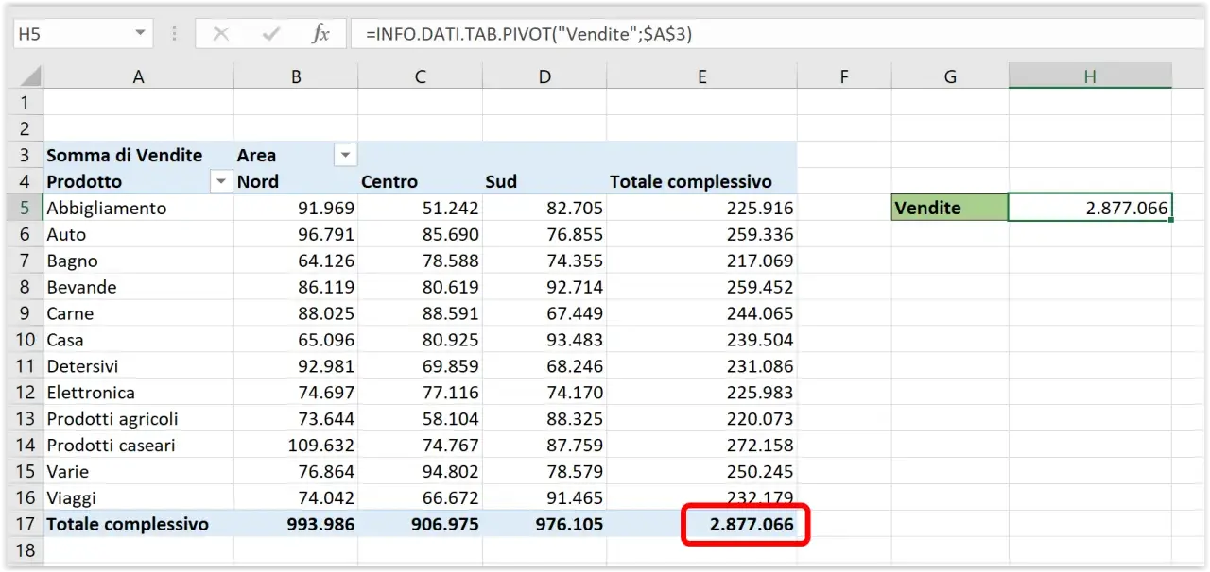Click the Sud value 91.465
The width and height of the screenshot is (1210, 572).
pos(575,497)
